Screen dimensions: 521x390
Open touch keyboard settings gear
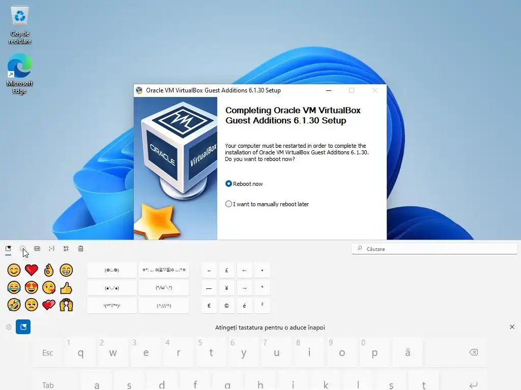tap(9, 327)
